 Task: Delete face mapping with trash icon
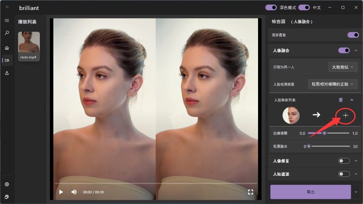341,100
